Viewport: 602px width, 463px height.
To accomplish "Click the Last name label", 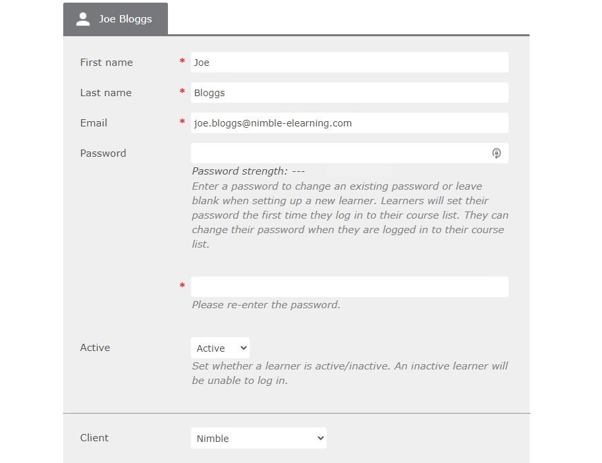I will pyautogui.click(x=105, y=93).
